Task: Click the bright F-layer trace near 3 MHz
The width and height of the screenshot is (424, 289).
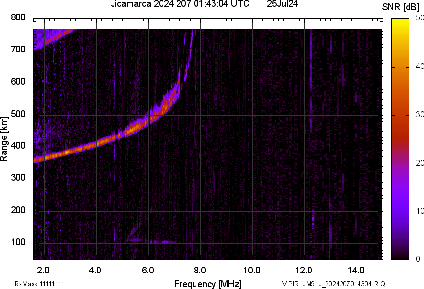Action: tap(70, 152)
